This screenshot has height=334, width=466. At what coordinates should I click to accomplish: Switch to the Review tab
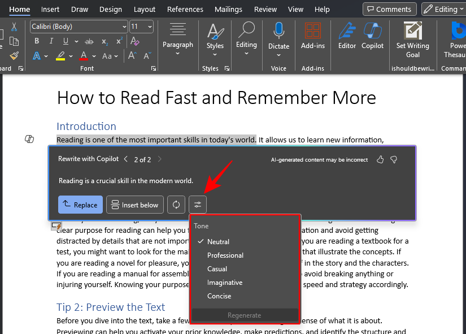265,9
